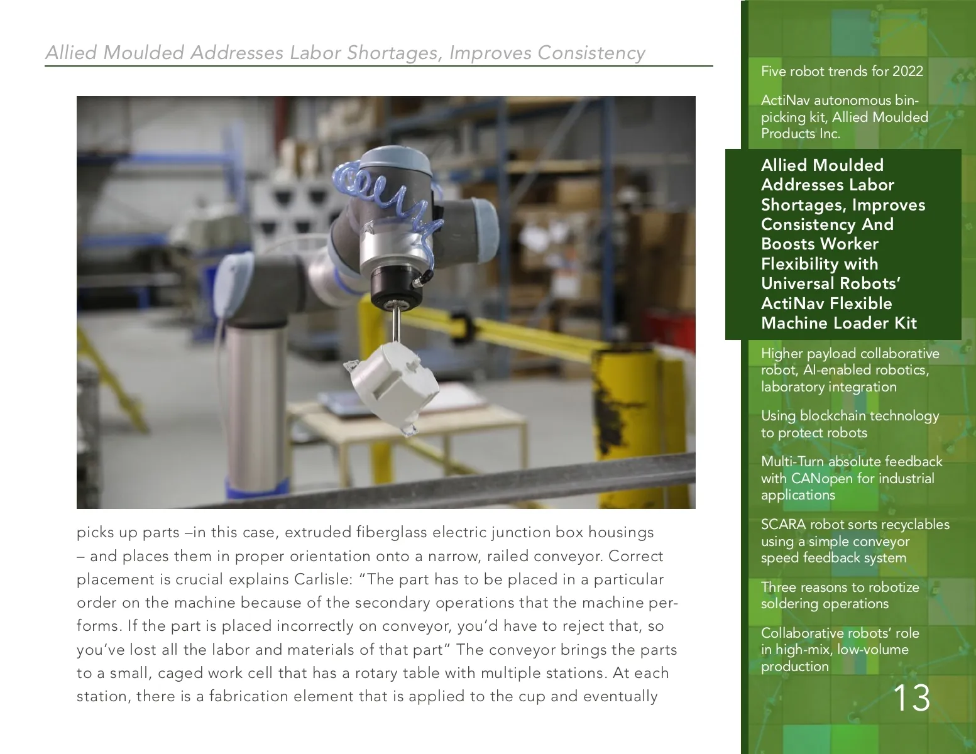
Task: Select the highlighted Allied Moulded sidebar entry
Action: point(843,244)
